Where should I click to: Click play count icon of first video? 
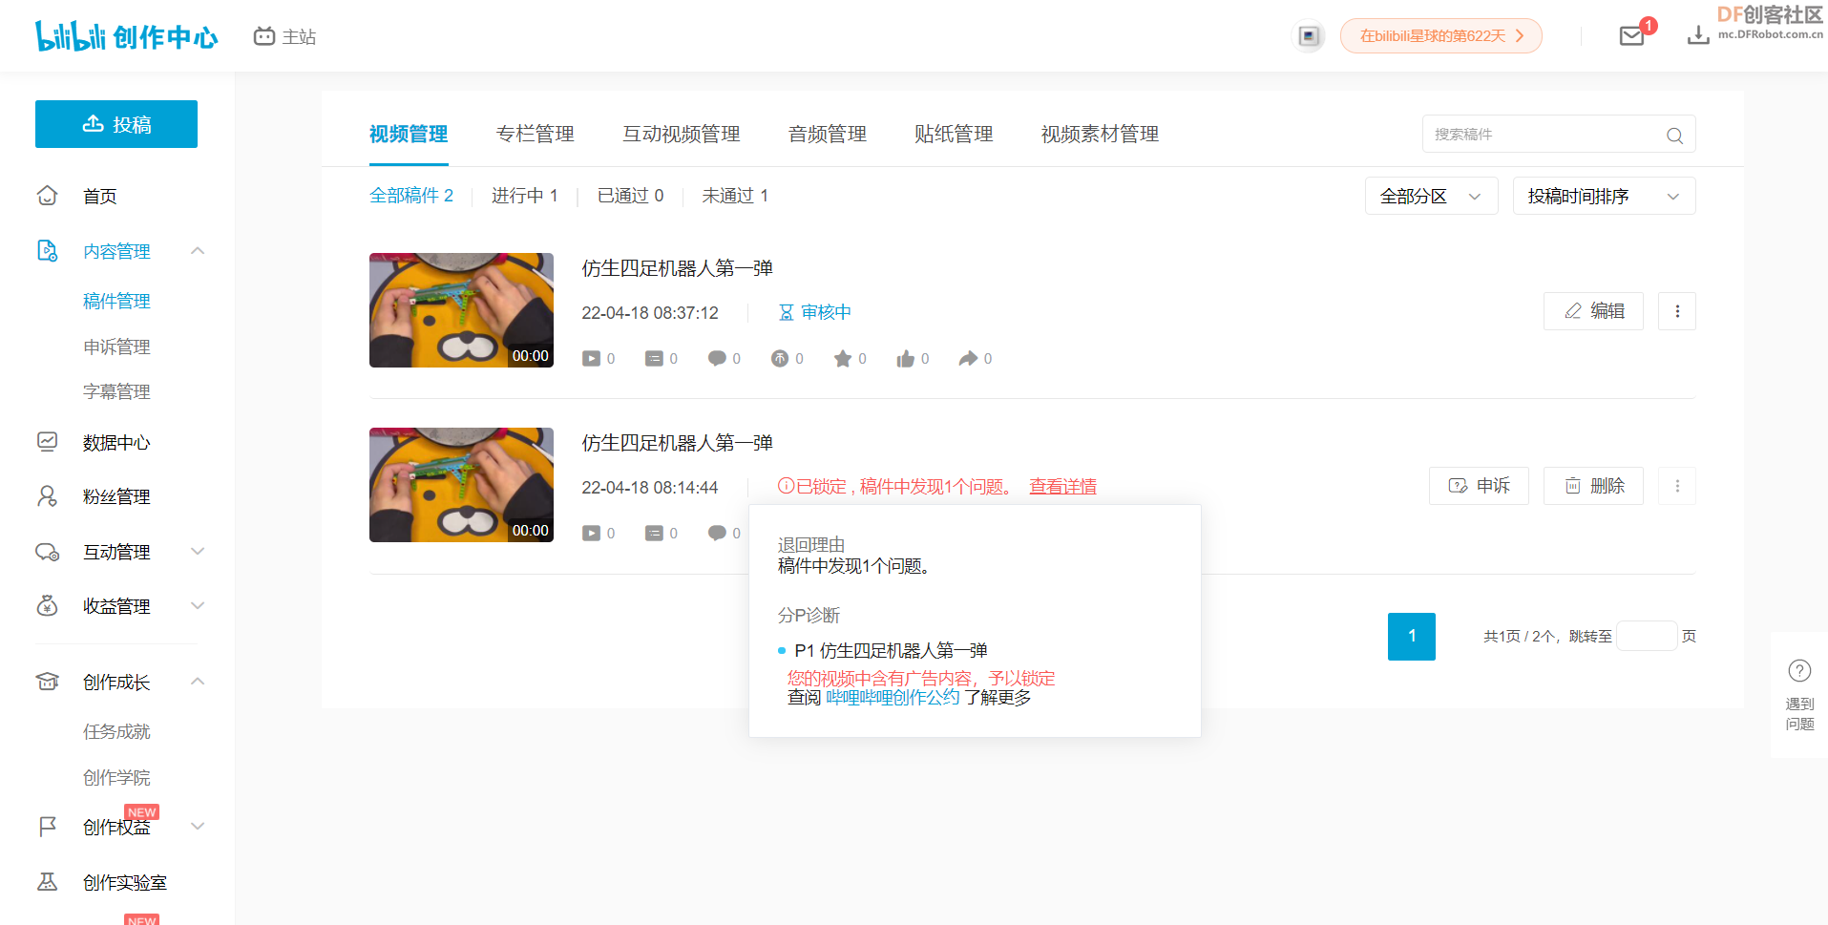tap(592, 359)
